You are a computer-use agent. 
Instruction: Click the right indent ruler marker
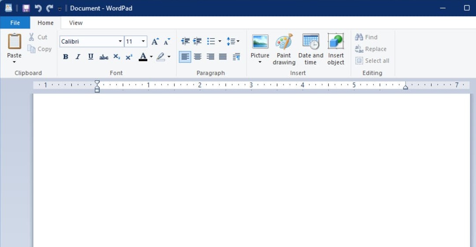pyautogui.click(x=405, y=87)
